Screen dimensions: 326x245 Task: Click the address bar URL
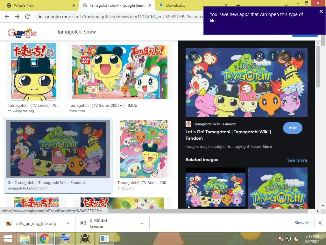click(x=124, y=17)
